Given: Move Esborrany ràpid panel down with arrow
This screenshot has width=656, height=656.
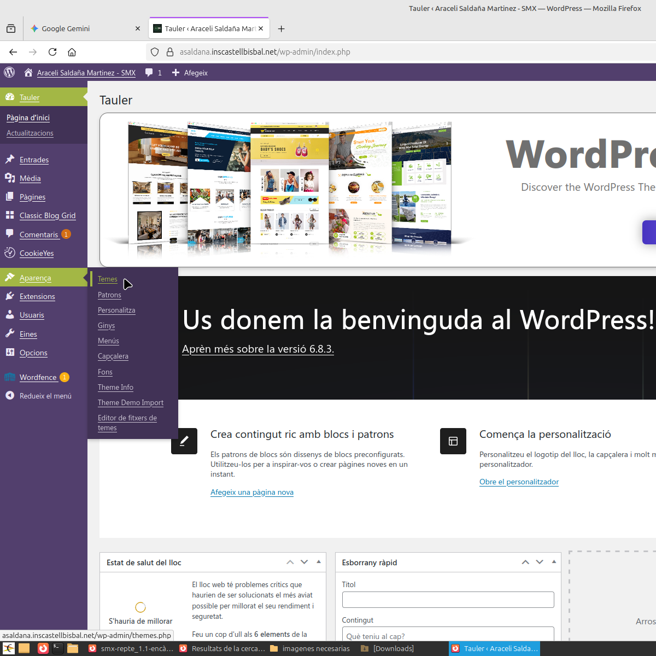Looking at the screenshot, I should pos(540,562).
